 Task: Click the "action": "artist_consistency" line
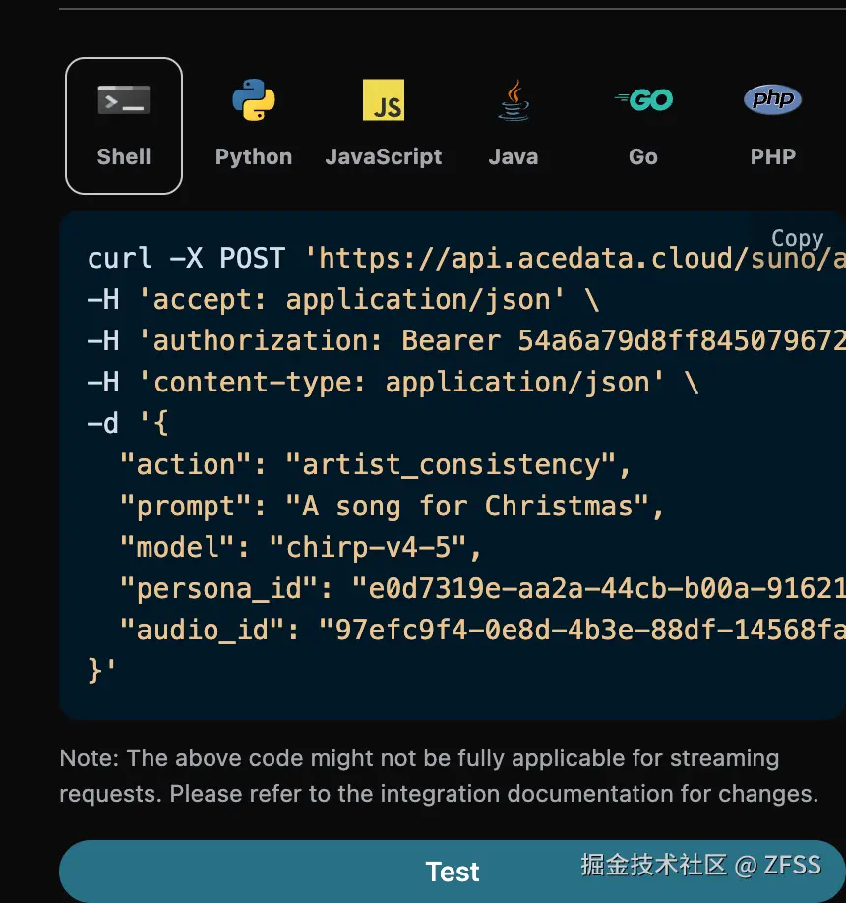(376, 464)
